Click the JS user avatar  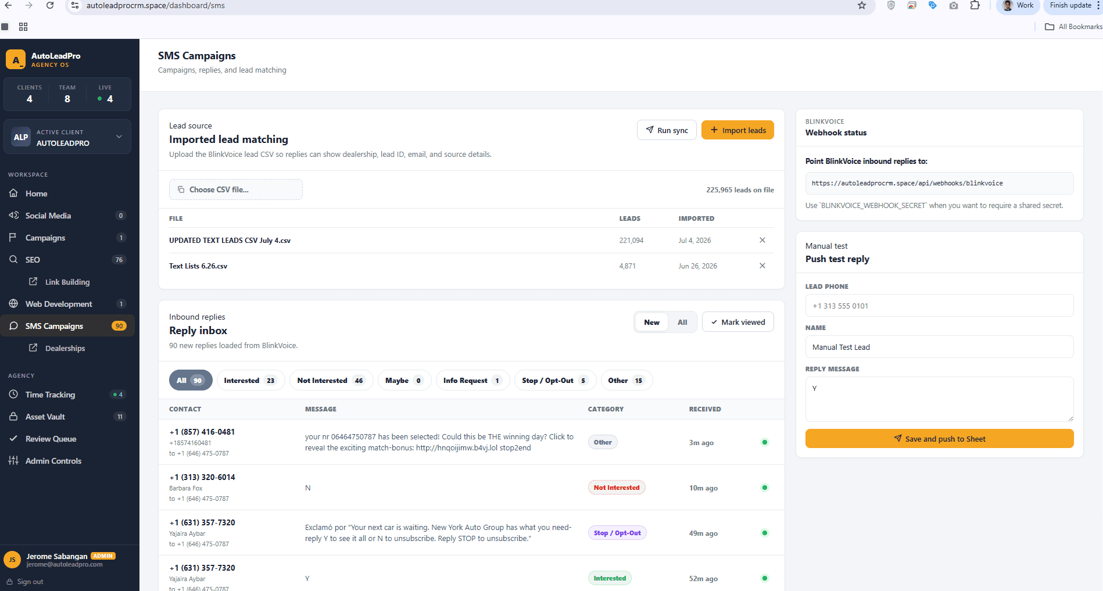coord(12,560)
